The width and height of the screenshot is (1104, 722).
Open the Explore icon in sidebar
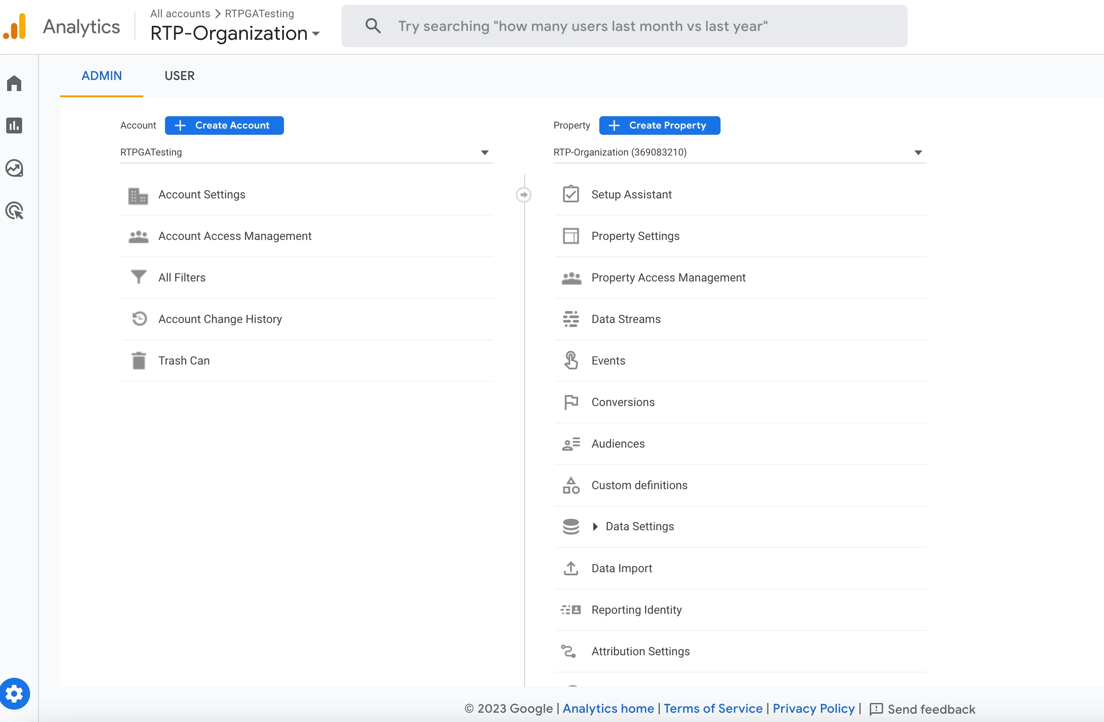(15, 168)
